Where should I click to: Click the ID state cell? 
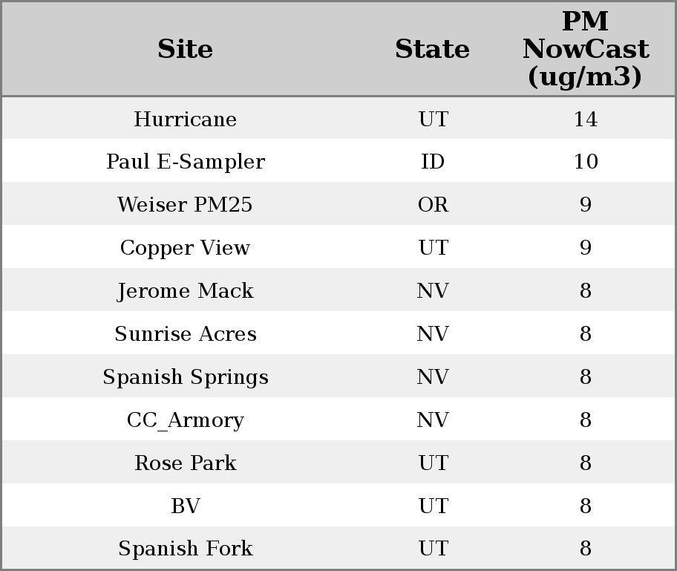tap(433, 162)
